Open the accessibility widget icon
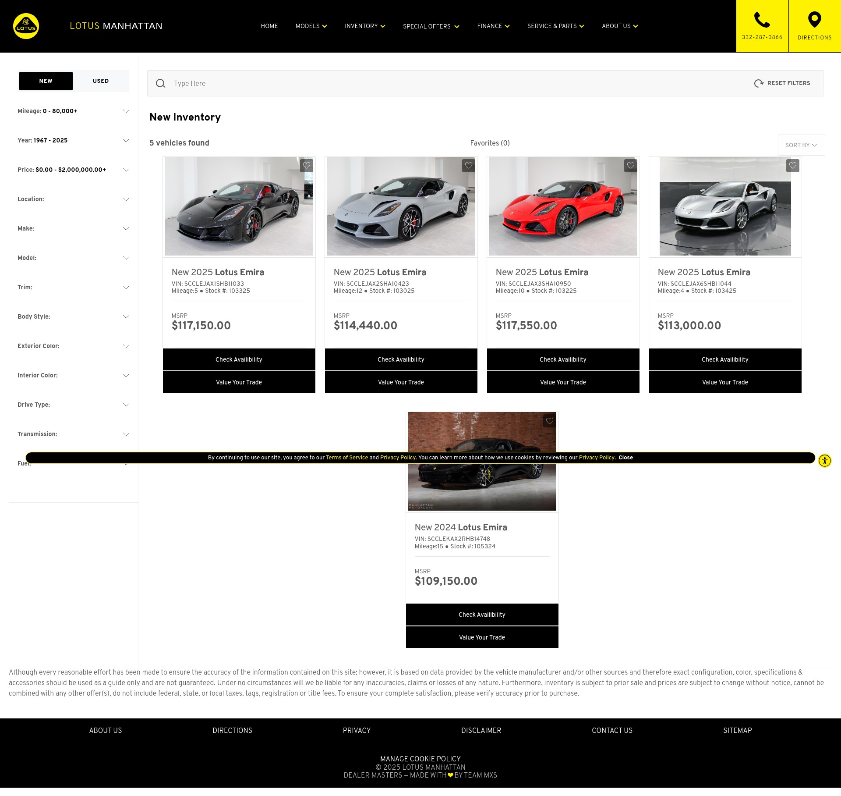Viewport: 841px width, 796px height. pyautogui.click(x=825, y=461)
